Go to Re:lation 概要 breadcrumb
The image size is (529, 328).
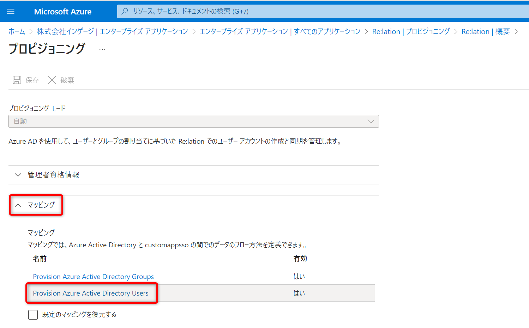[485, 32]
